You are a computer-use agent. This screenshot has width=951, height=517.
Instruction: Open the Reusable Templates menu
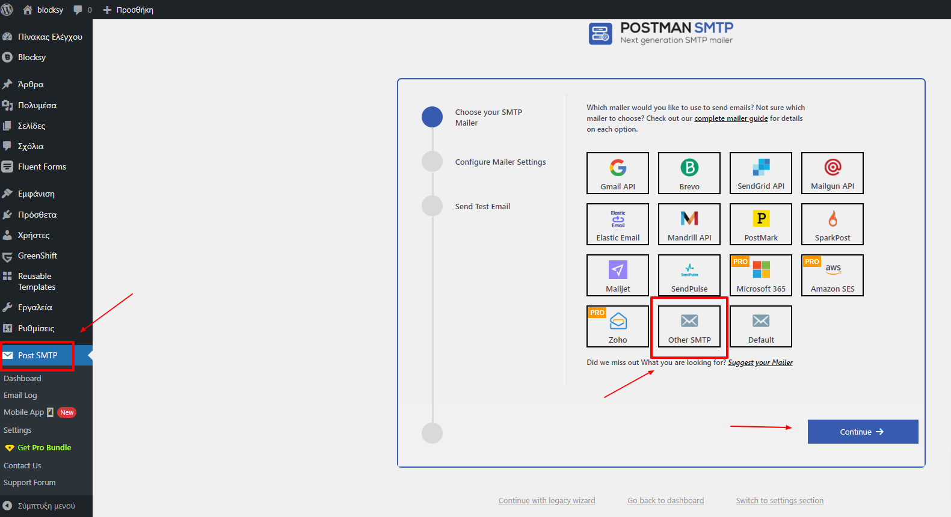46,281
